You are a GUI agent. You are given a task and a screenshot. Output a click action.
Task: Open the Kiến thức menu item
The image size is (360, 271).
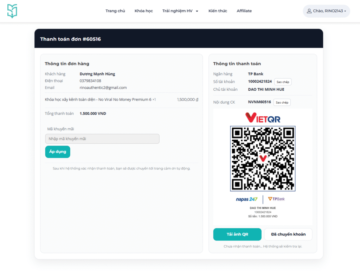pyautogui.click(x=218, y=11)
